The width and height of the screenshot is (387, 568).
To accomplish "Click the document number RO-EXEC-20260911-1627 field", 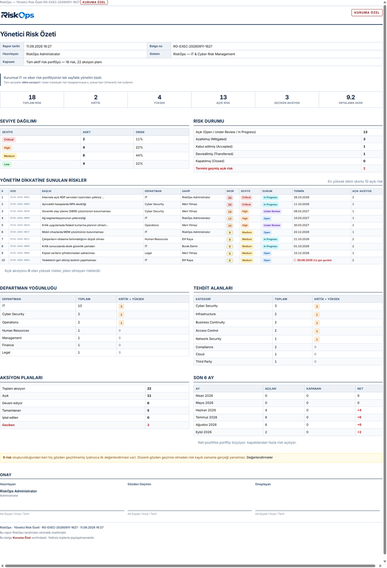I will click(x=277, y=46).
